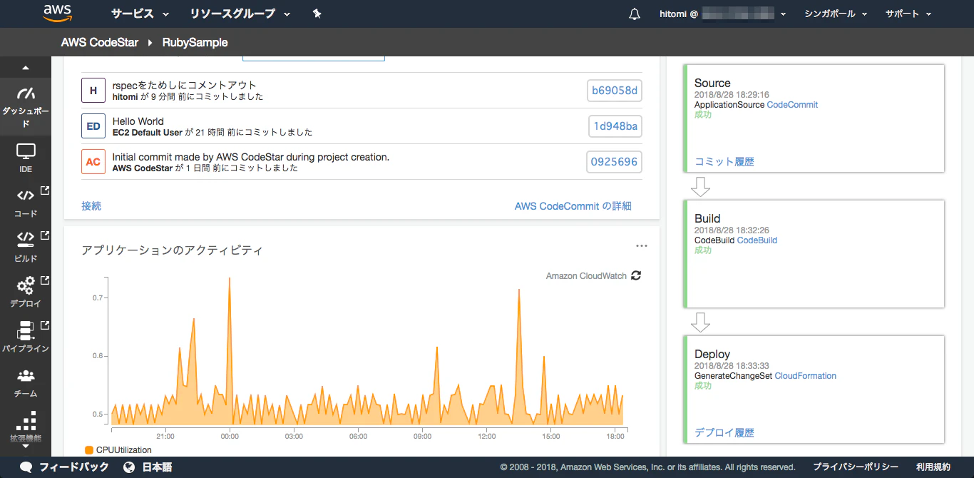The width and height of the screenshot is (974, 478).
Task: Open the Deploy gears icon in the sidebar
Action: coord(26,285)
